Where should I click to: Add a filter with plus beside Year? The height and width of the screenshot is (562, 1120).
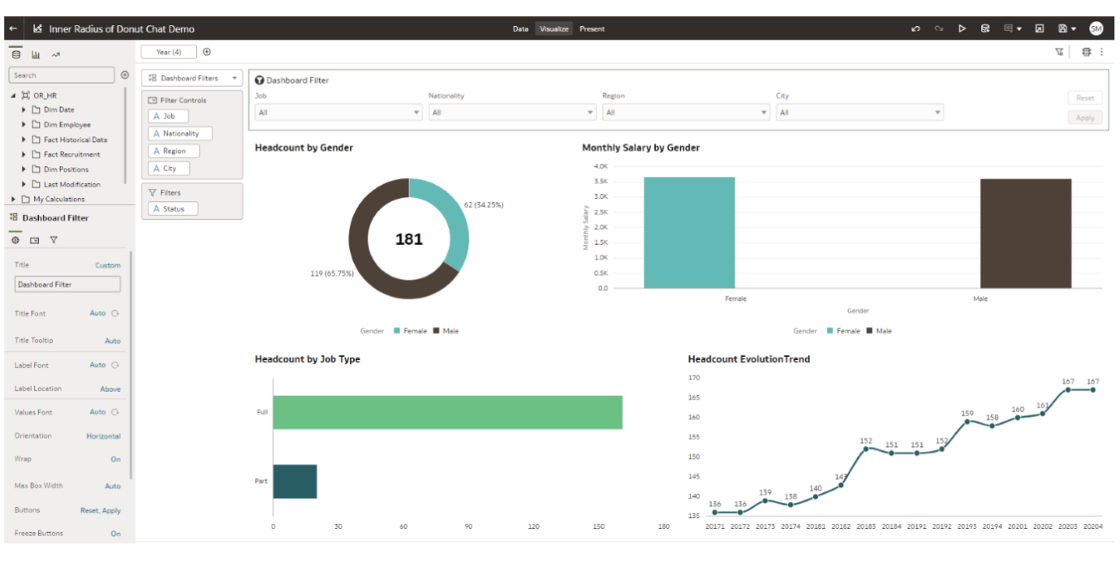point(207,52)
